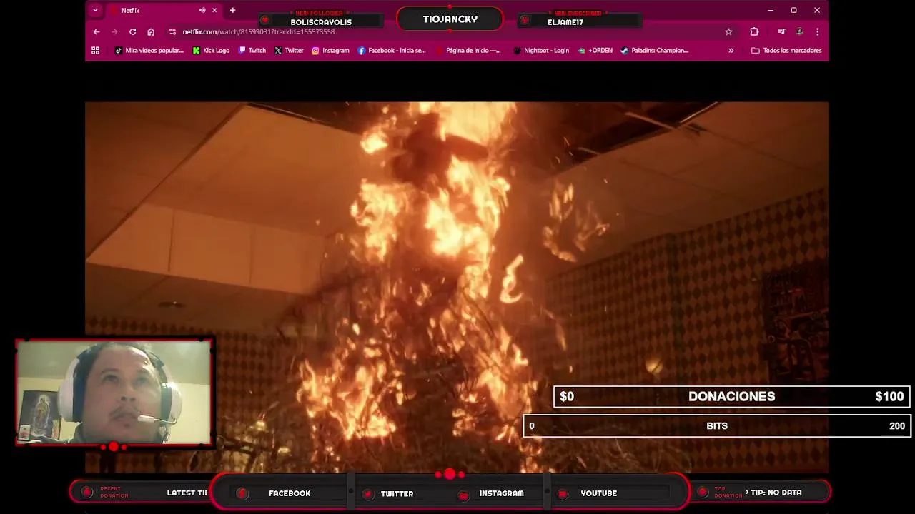Open 'Facebook - Inicia se...' bookmark
The image size is (915, 514).
tap(392, 51)
